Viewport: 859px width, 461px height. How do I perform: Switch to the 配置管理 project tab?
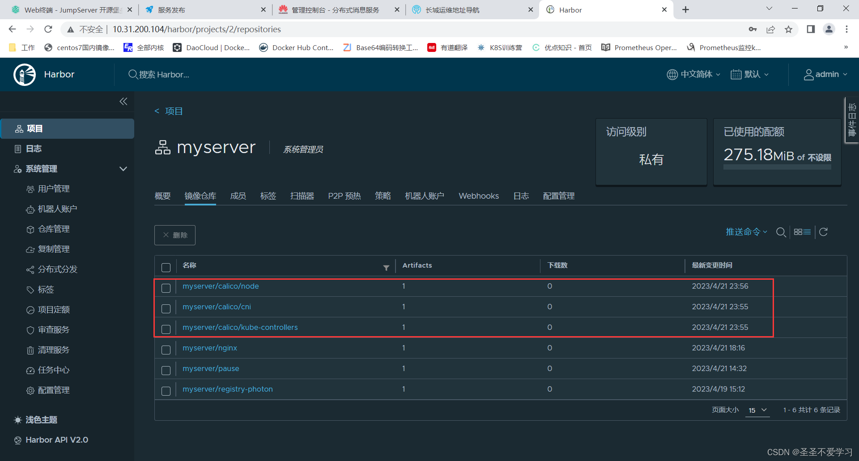pyautogui.click(x=559, y=196)
